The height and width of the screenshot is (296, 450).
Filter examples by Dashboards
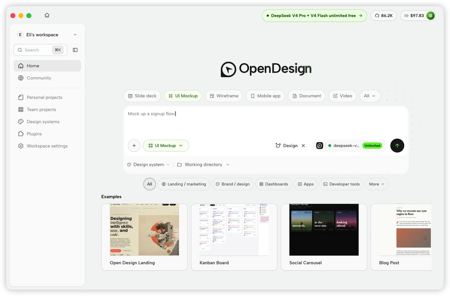tap(273, 184)
